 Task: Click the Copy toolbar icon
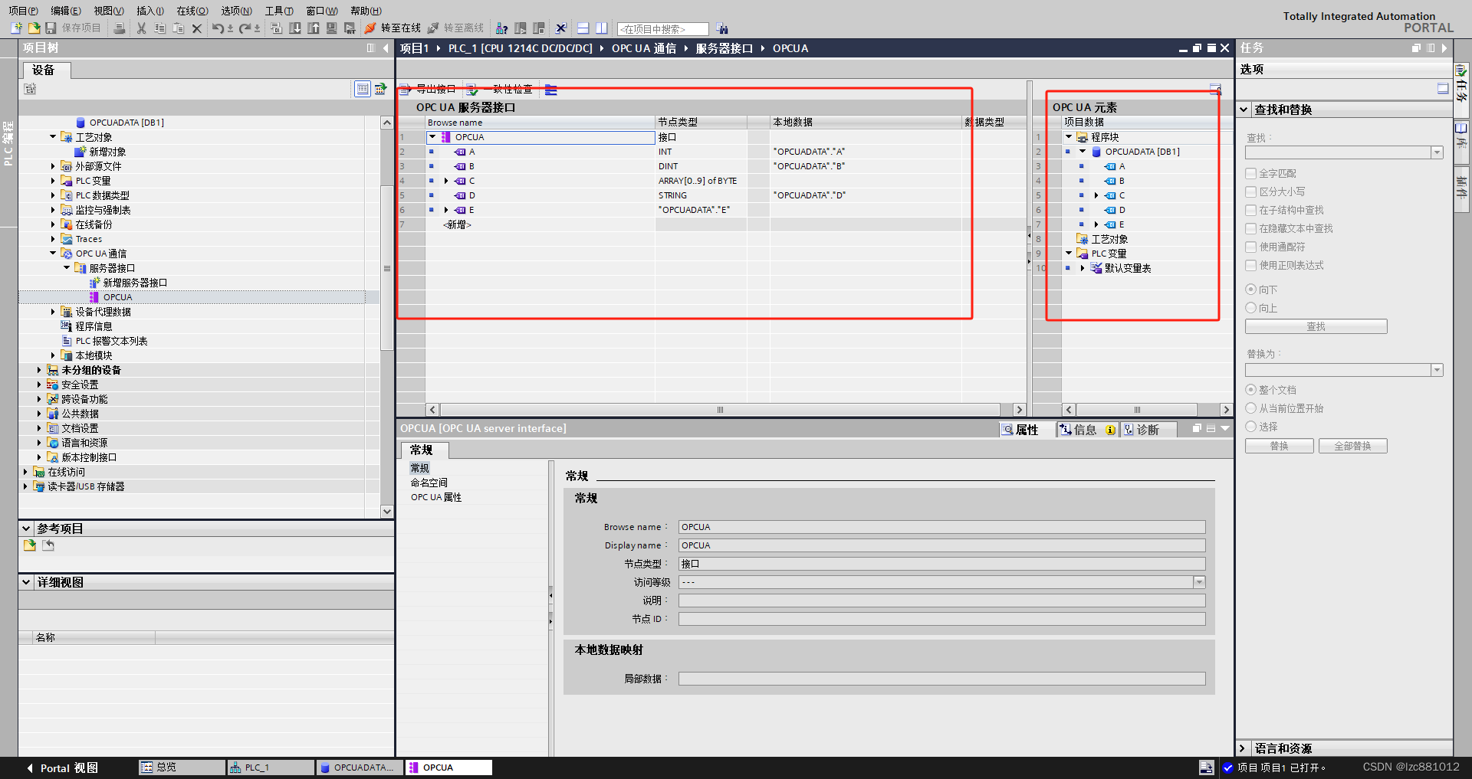[159, 28]
